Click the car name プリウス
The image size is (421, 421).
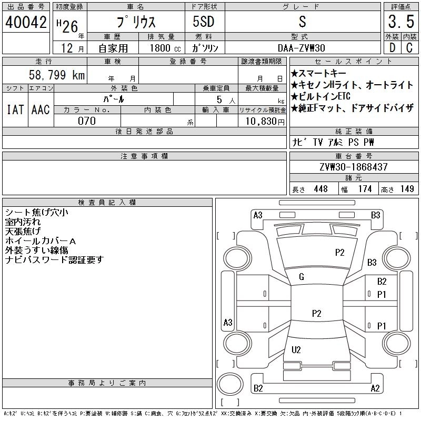[135, 22]
